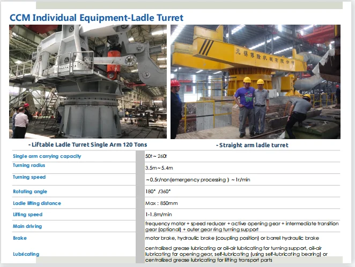Click the 3.5m~5.4m radius value
This screenshot has width=355, height=267.
tap(162, 168)
